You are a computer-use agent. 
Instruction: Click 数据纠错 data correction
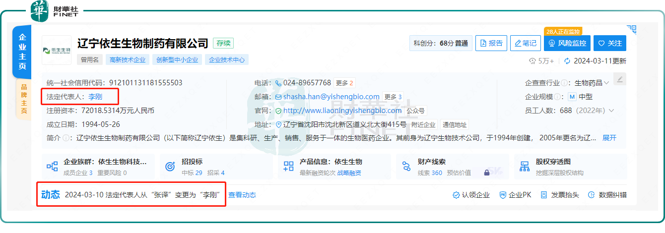[x=607, y=195]
